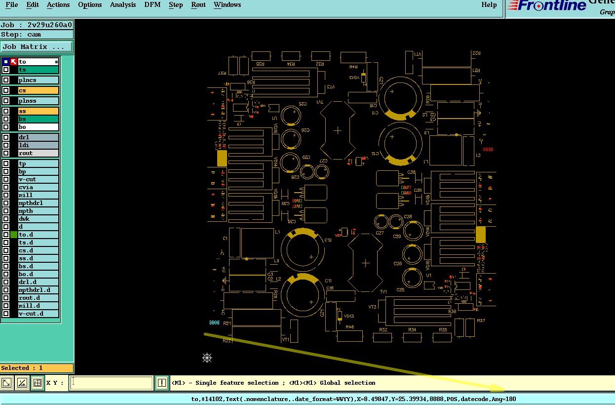The width and height of the screenshot is (615, 405).
Task: Select the 'rout.d' layer row
Action: pyautogui.click(x=38, y=298)
